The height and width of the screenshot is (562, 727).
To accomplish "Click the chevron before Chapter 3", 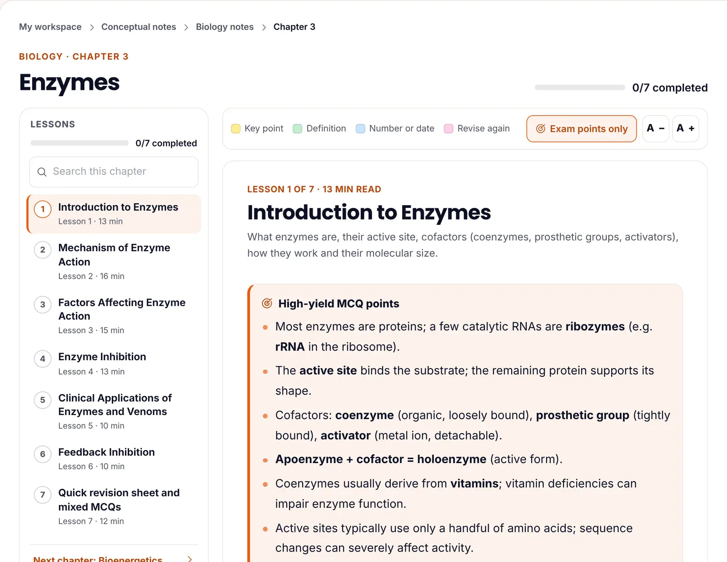I will (264, 27).
